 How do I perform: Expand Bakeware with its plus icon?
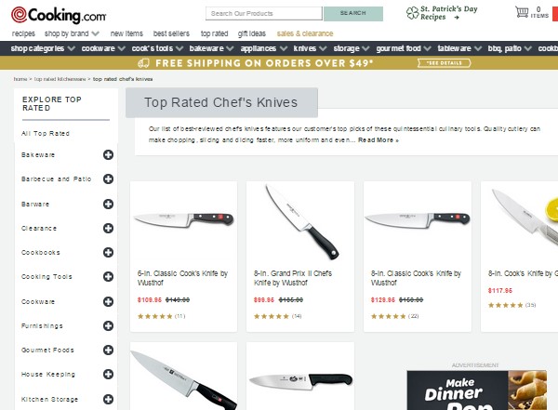click(x=108, y=155)
